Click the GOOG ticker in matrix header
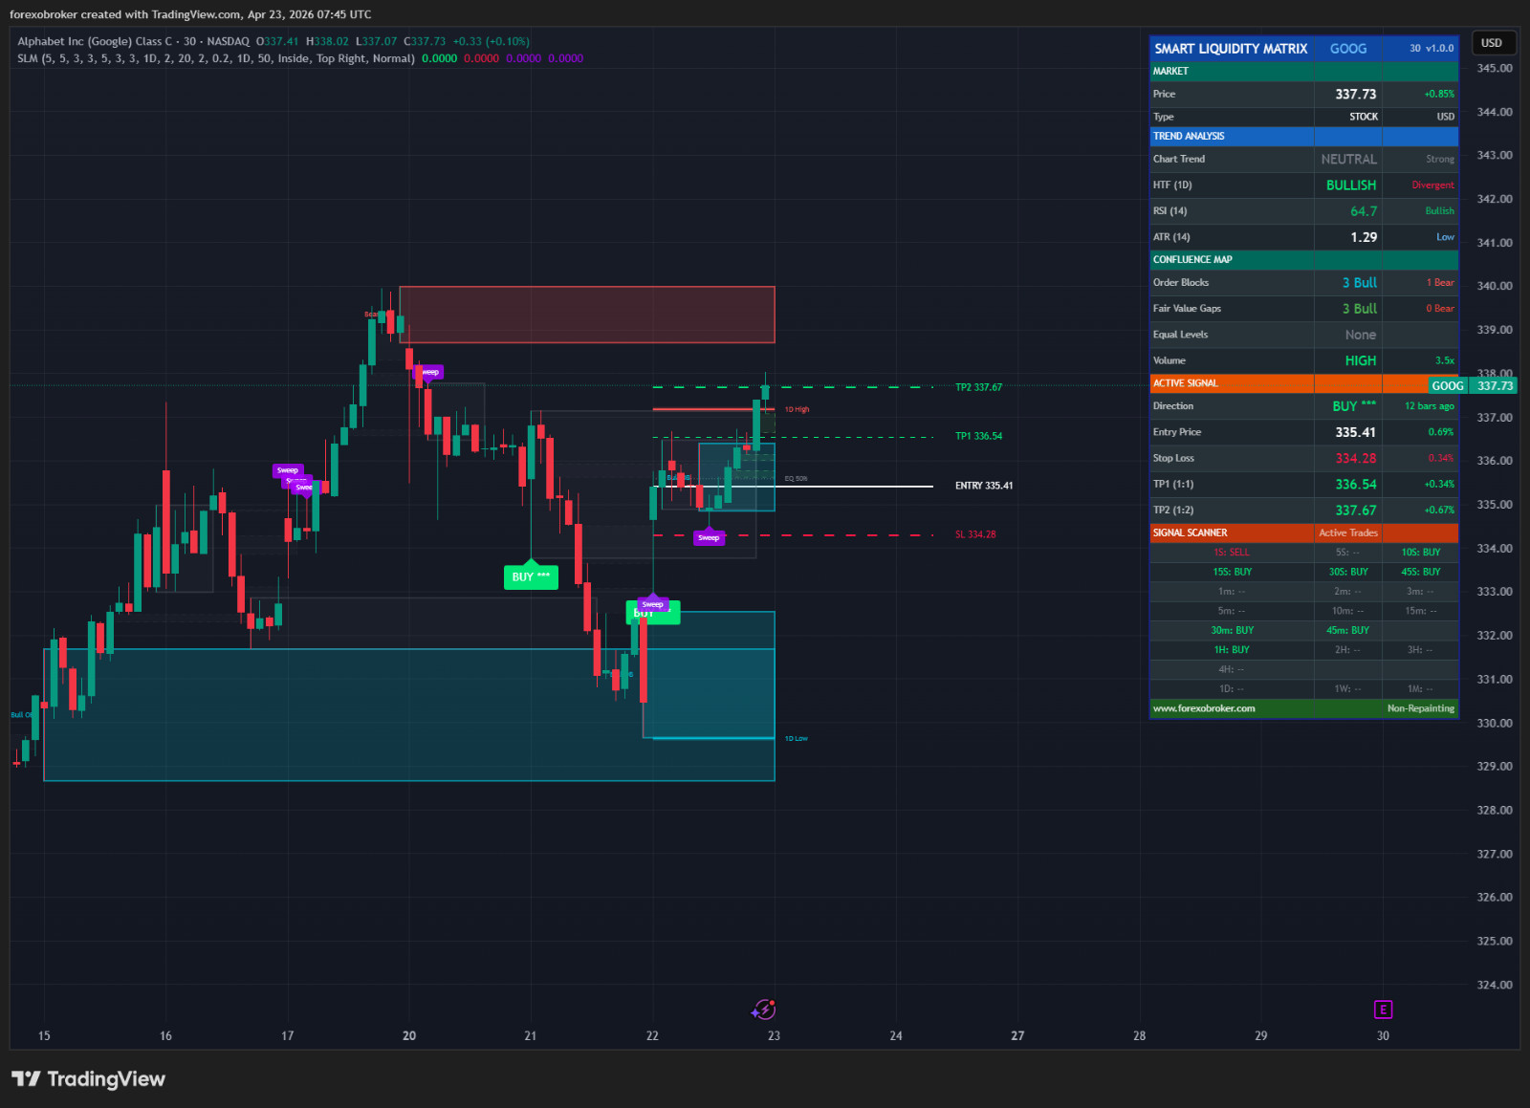 click(x=1348, y=49)
